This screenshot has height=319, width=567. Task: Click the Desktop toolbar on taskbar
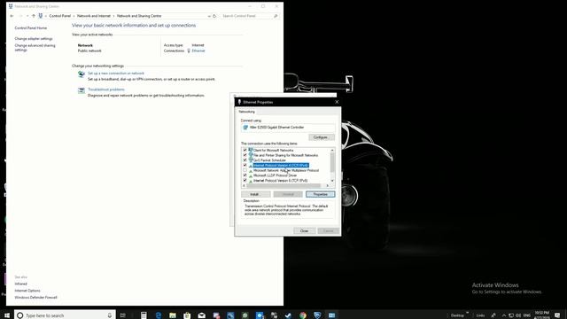click(x=457, y=315)
